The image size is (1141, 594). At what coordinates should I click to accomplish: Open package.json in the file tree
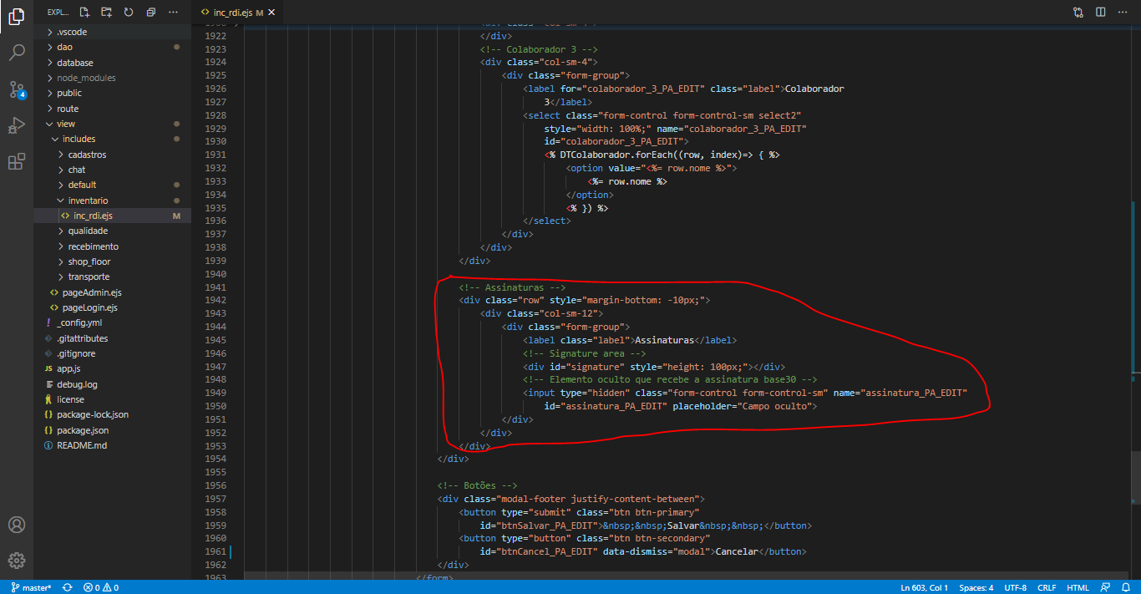(83, 430)
